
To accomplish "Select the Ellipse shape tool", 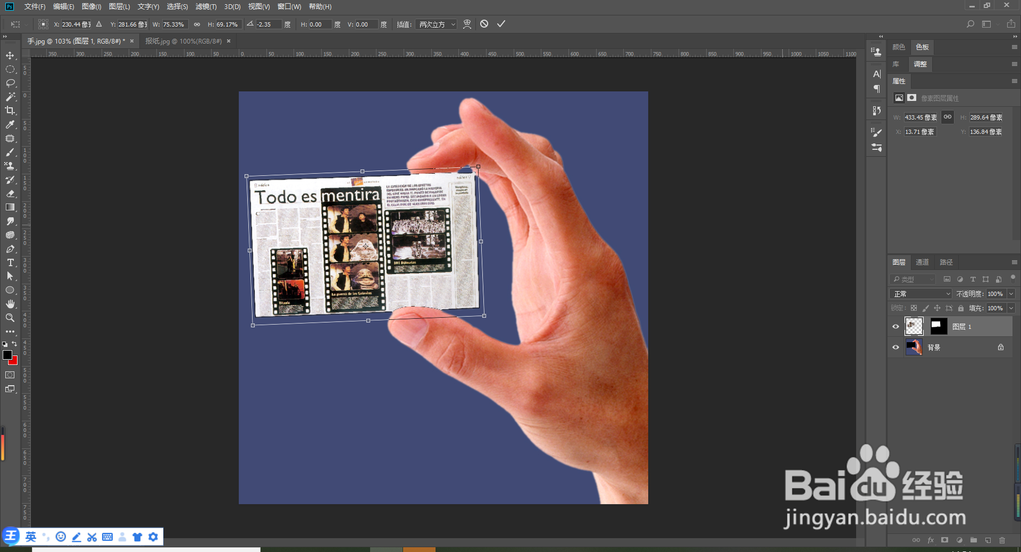I will click(x=10, y=290).
